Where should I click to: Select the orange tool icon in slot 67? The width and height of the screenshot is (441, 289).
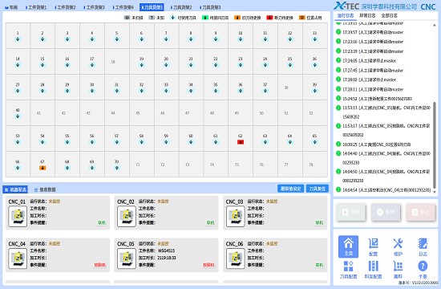point(42,168)
